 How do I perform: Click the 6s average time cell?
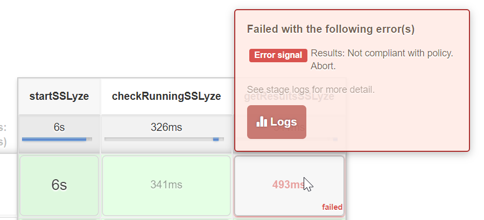tap(59, 128)
